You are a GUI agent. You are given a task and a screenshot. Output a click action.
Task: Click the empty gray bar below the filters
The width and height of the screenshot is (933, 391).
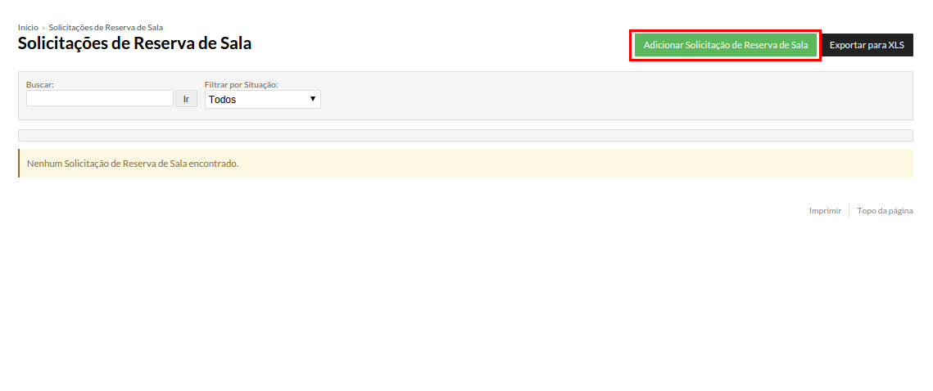click(x=465, y=136)
